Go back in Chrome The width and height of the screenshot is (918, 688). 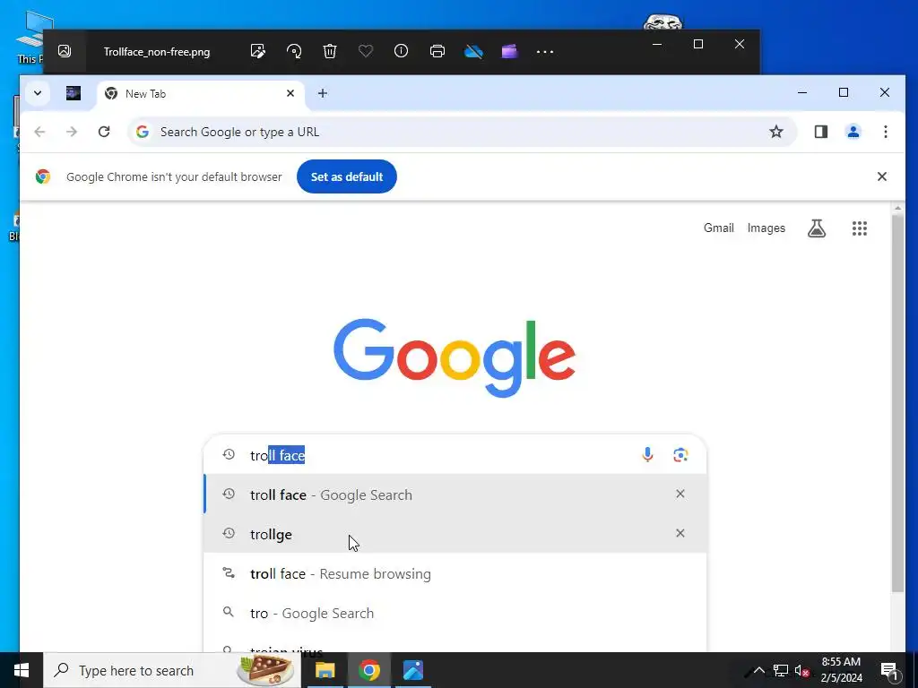[39, 133]
